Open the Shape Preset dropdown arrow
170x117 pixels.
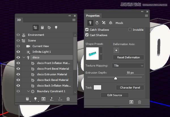pyautogui.click(x=101, y=54)
